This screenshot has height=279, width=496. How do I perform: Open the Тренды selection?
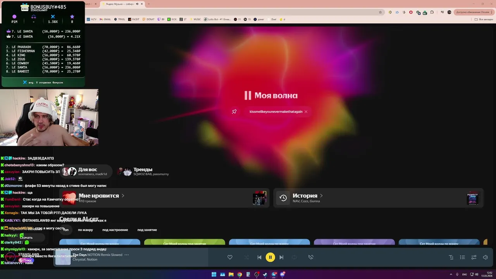[143, 171]
